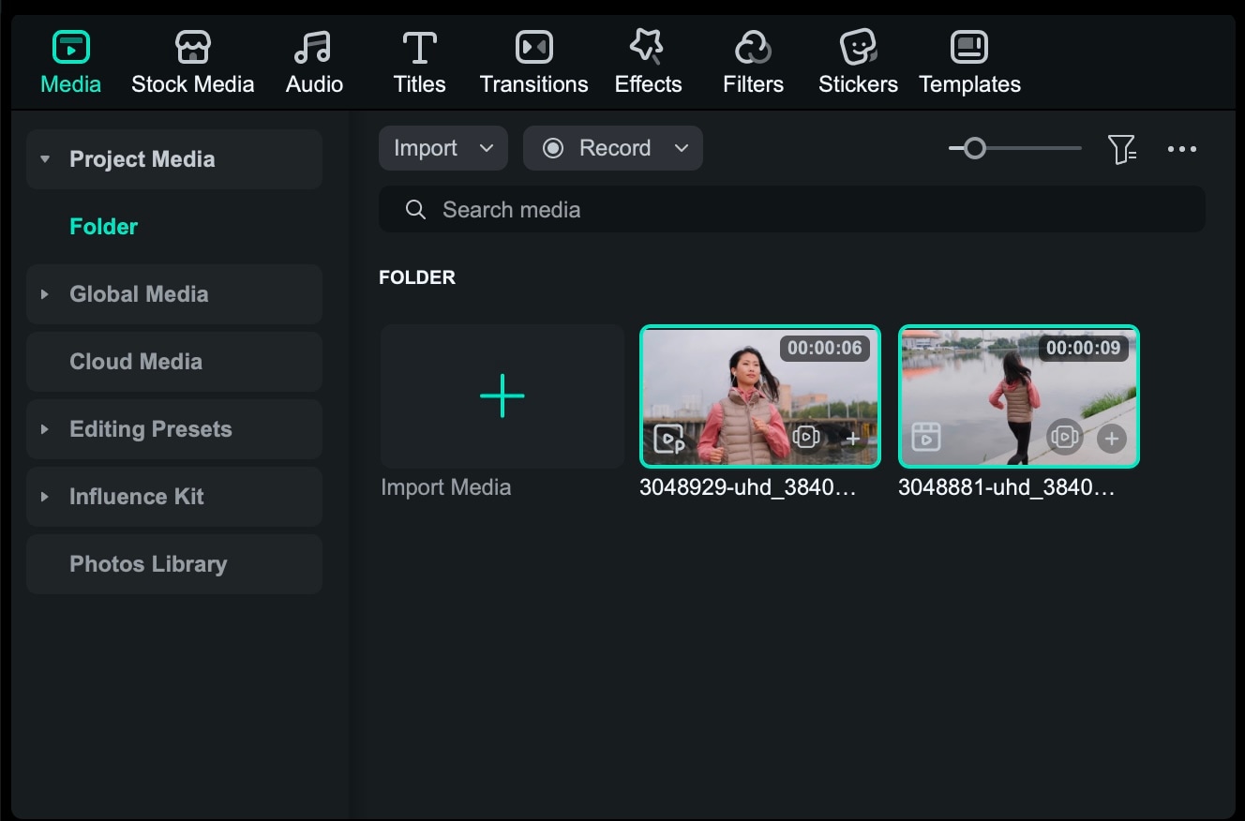Open the Stock Media panel

click(x=192, y=61)
